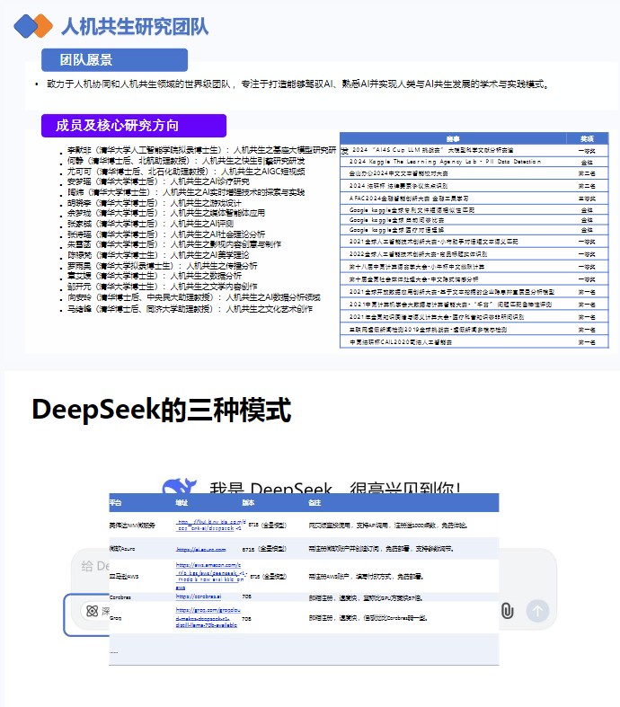Click the 我是 DeepSeek greeting text

click(335, 487)
